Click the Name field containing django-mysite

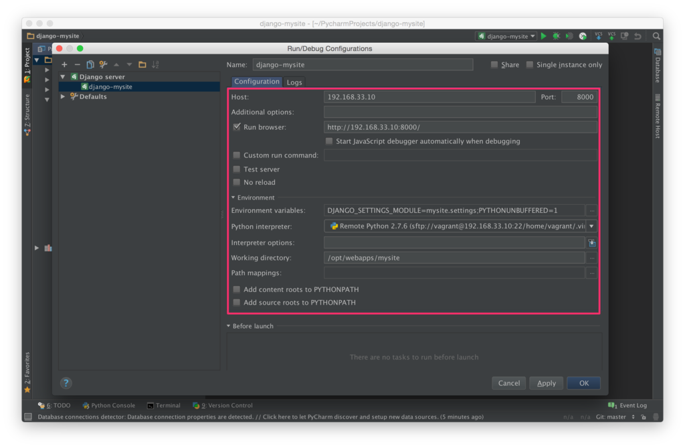tap(363, 65)
